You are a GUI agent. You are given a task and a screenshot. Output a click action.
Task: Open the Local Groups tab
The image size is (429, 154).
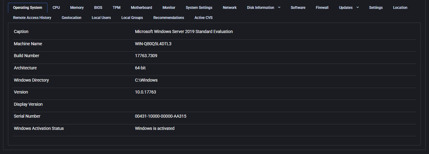pos(132,18)
